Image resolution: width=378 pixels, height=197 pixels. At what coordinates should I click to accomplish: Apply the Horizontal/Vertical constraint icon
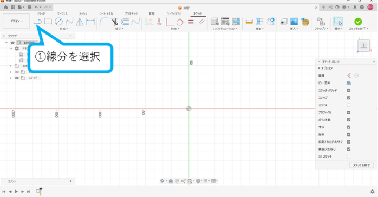pos(170,22)
